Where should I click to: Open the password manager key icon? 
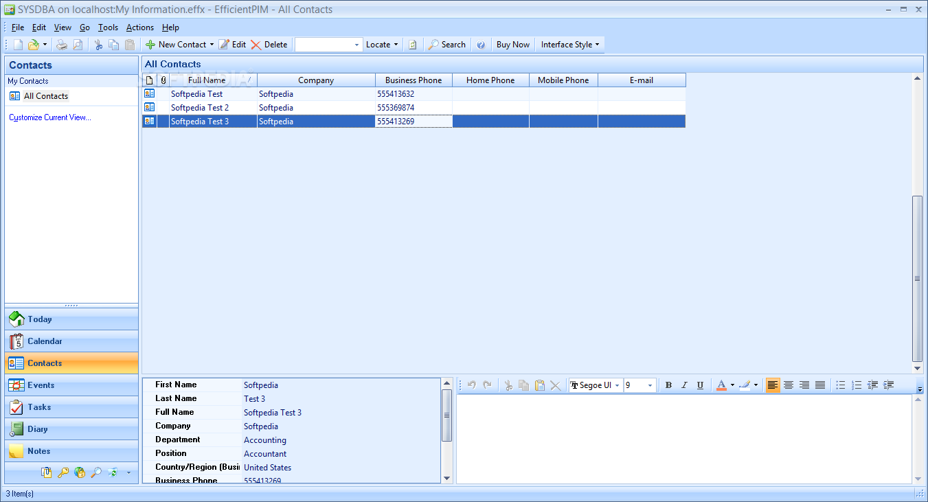(63, 472)
